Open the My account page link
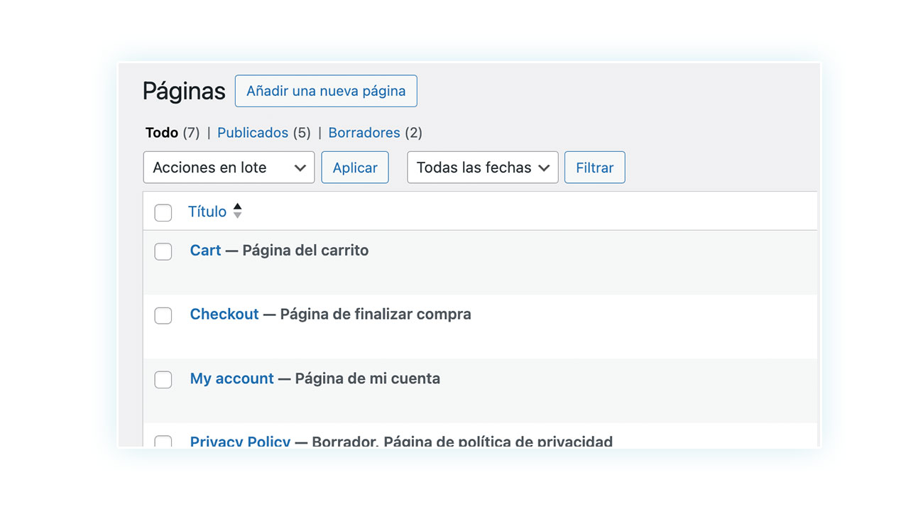The image size is (923, 519). (x=232, y=378)
